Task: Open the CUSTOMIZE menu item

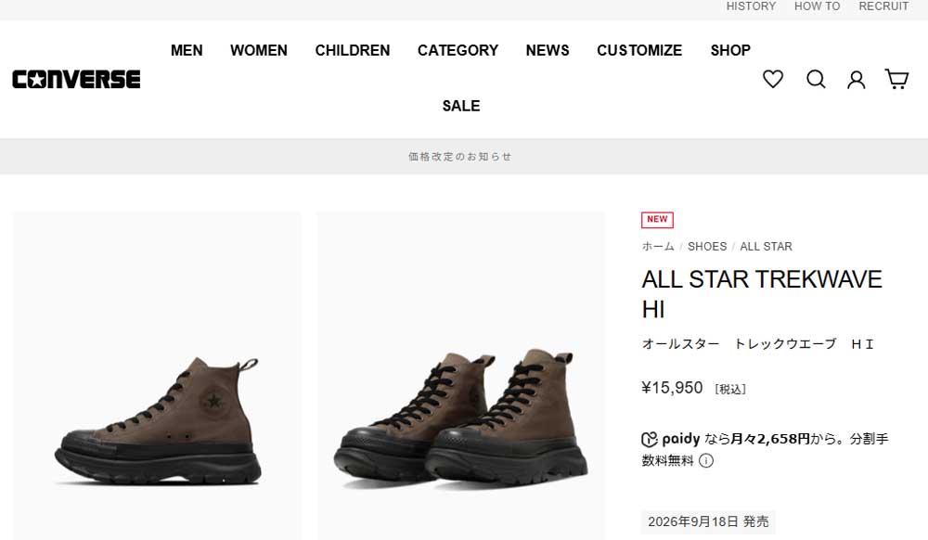Action: click(639, 50)
